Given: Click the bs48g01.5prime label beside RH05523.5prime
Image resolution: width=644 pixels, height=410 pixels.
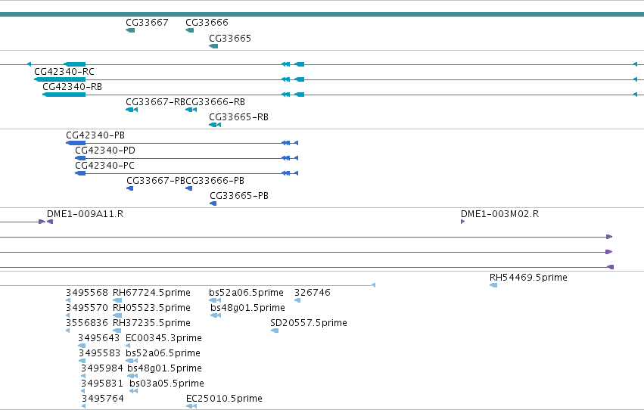Looking at the screenshot, I should [247, 308].
